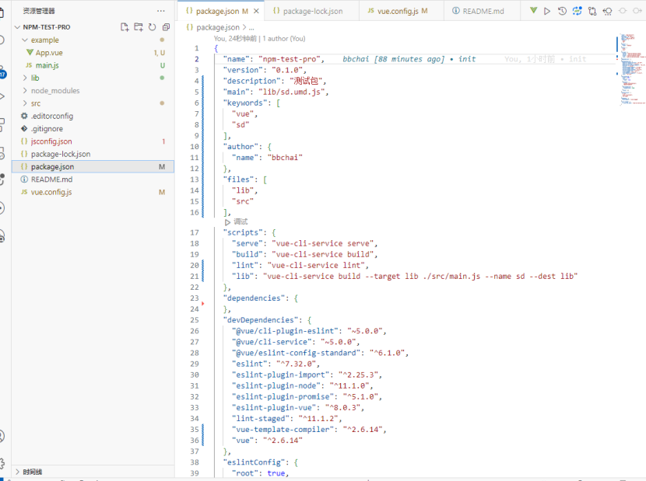Click the --target lib script on line 21
Viewport: 646px width, 481px height.
click(x=420, y=276)
